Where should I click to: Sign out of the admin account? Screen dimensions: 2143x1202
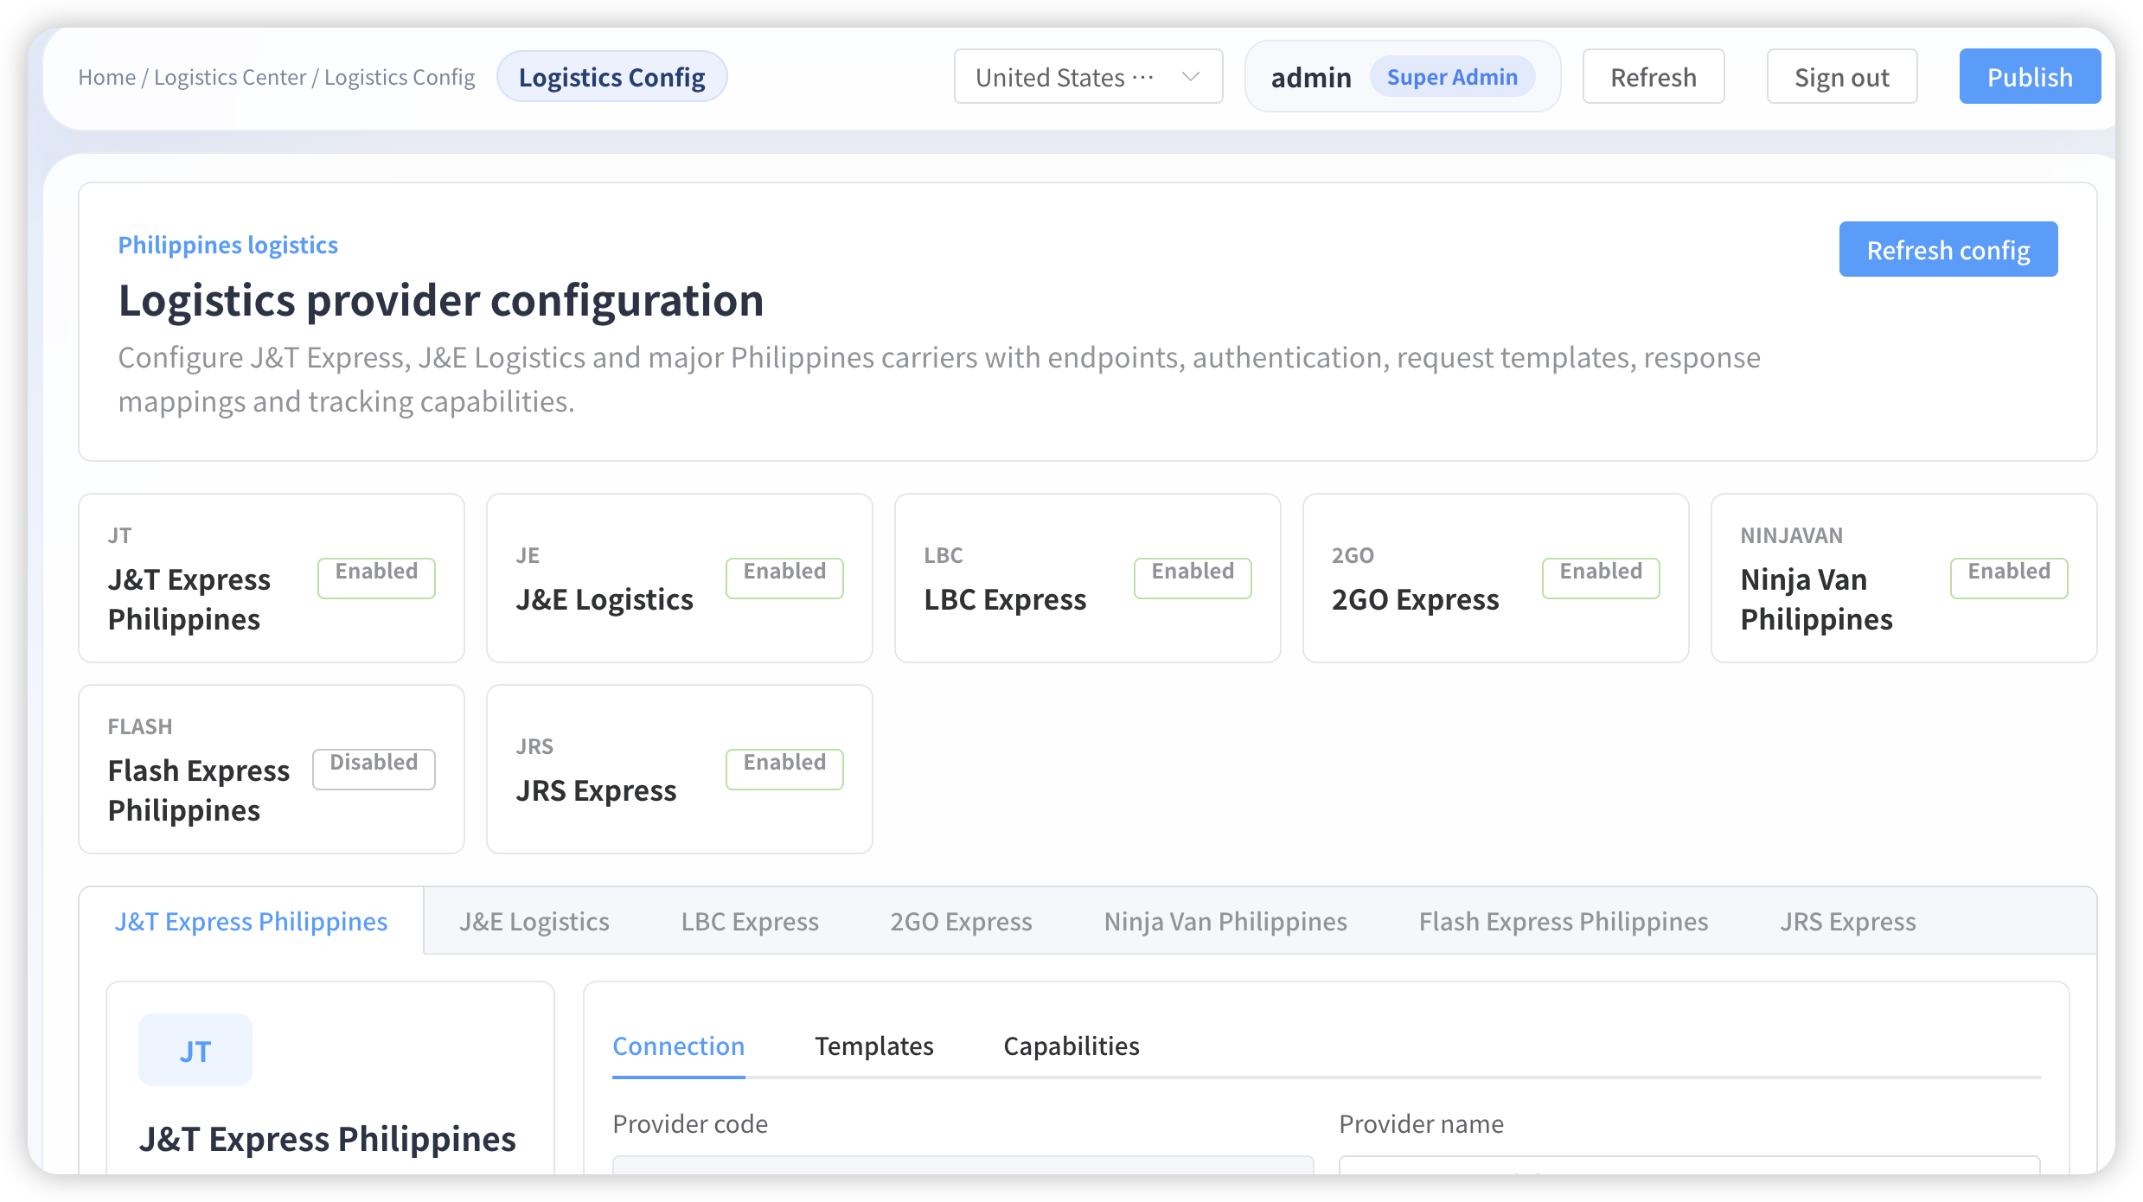1842,77
